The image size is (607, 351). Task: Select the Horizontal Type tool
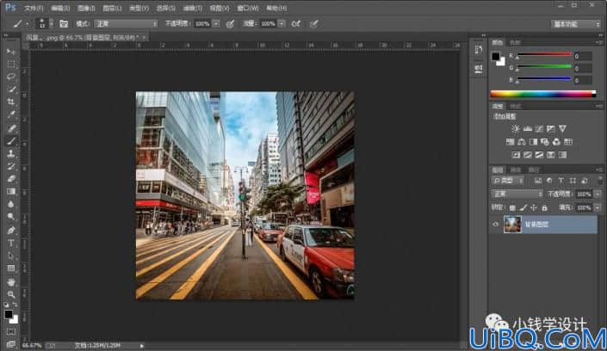(x=11, y=243)
